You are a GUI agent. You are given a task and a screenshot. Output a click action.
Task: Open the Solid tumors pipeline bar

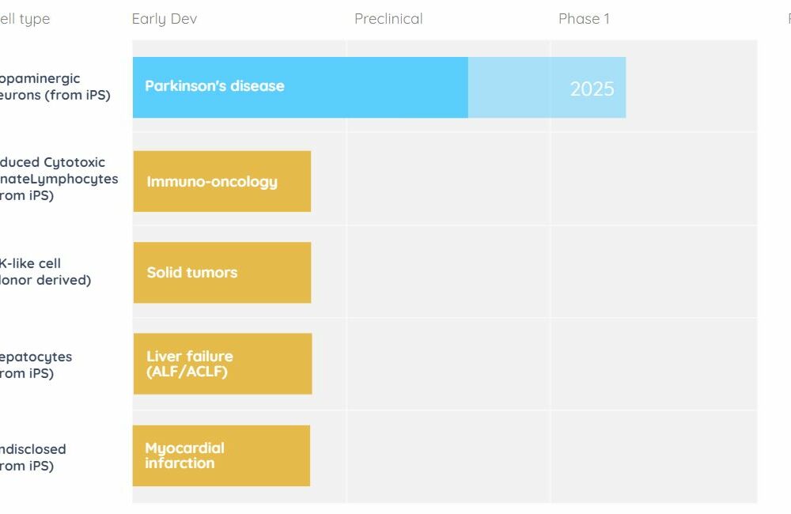click(x=222, y=272)
